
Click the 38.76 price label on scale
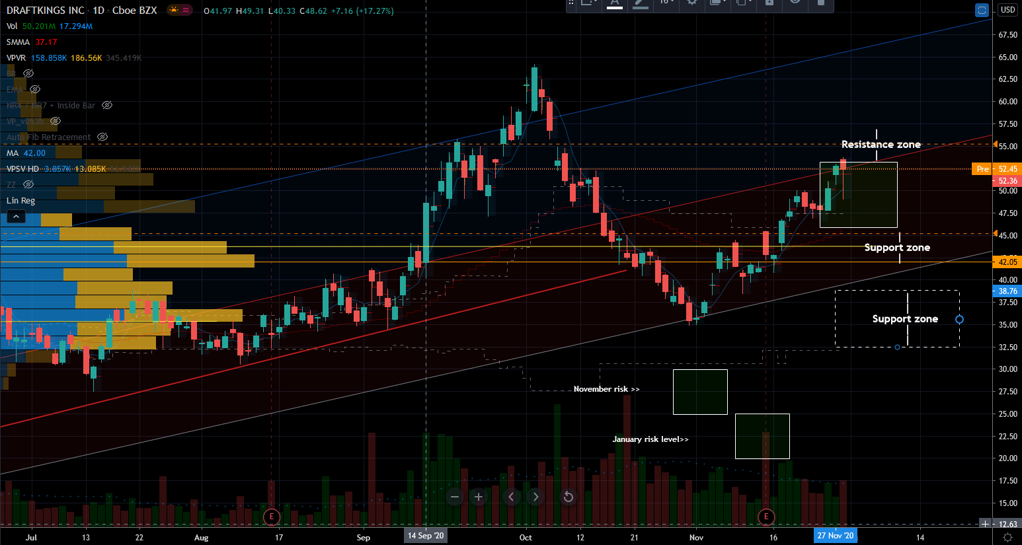point(1007,291)
